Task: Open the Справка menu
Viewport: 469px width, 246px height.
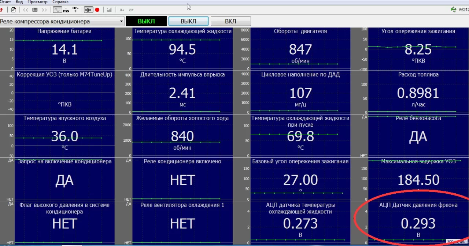Action: (60, 2)
